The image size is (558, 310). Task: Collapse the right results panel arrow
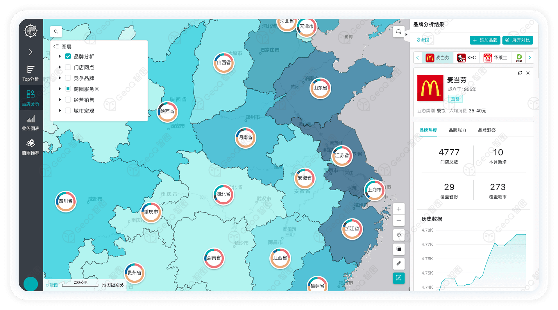[407, 34]
